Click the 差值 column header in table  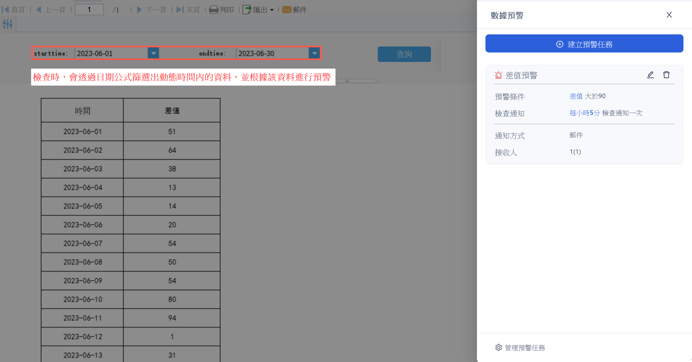coord(172,110)
